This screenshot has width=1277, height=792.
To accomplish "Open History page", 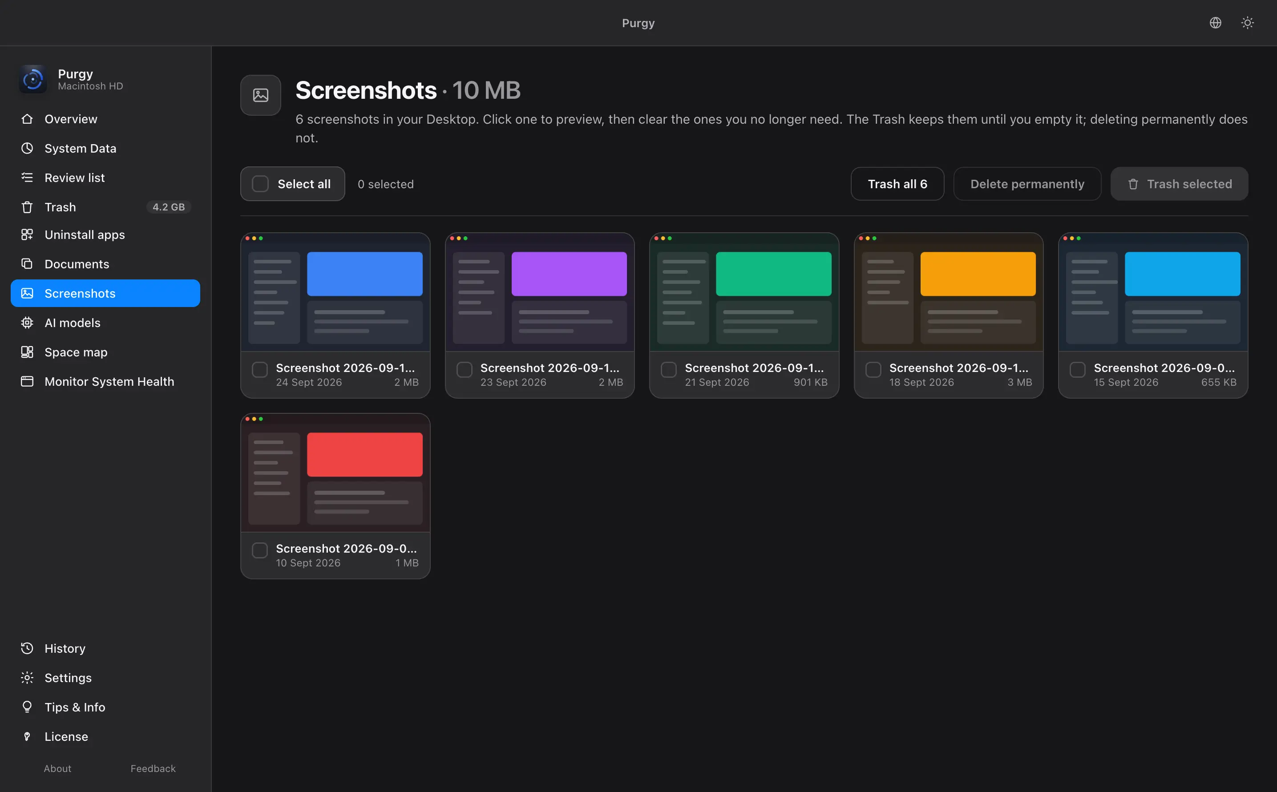I will [105, 648].
